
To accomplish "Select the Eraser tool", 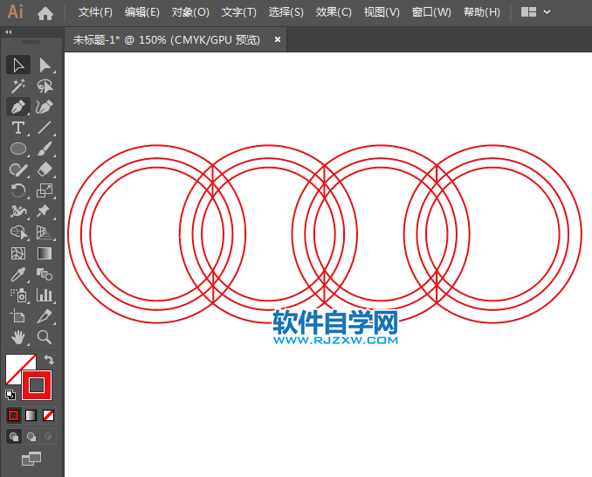I will tap(45, 169).
